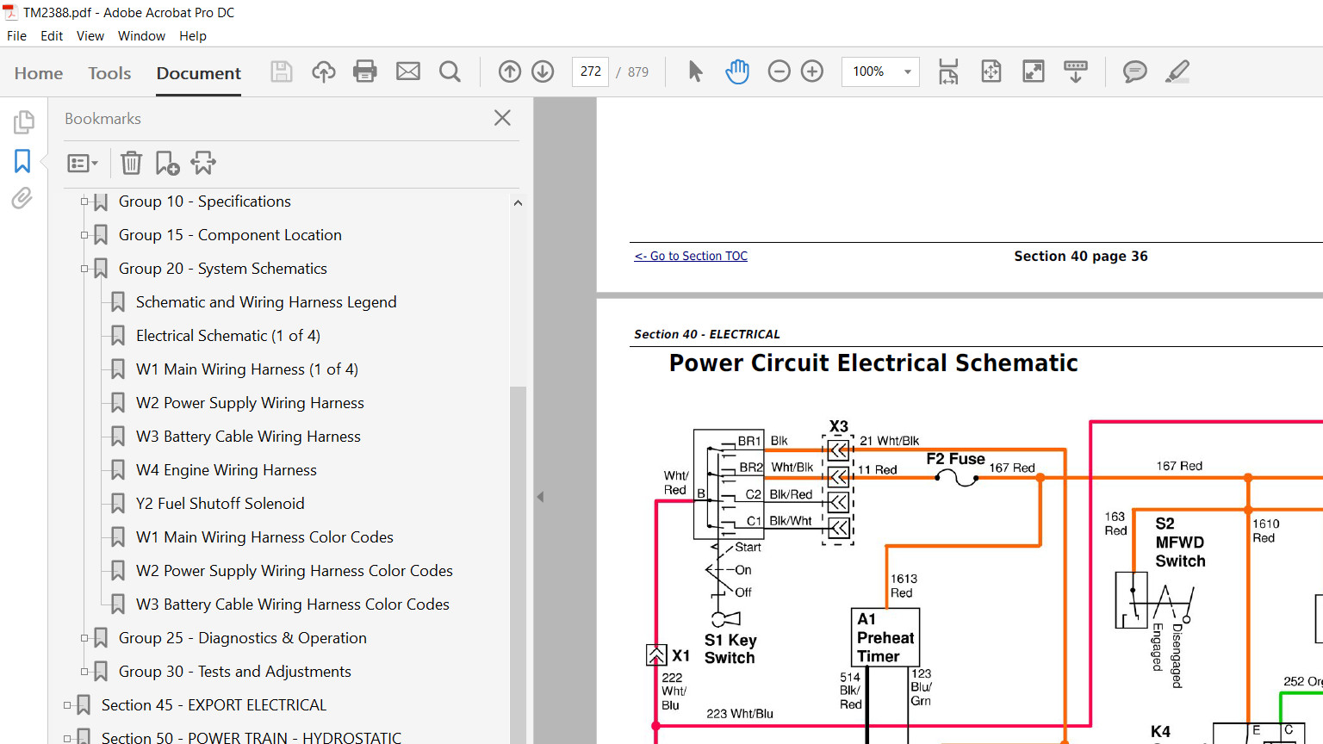Image resolution: width=1323 pixels, height=744 pixels.
Task: Open the View menu
Action: click(90, 36)
